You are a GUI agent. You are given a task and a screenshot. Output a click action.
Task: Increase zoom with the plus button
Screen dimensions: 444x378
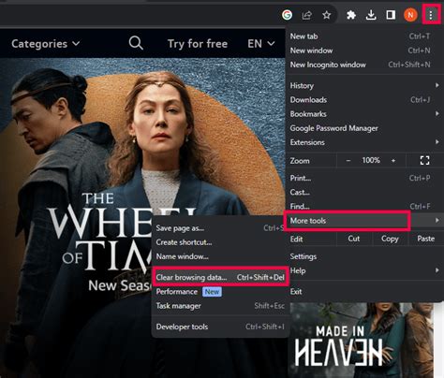[x=393, y=161]
